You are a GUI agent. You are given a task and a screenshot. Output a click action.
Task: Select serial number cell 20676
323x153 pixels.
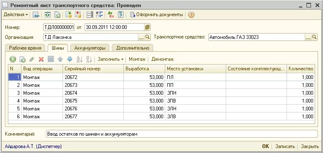pos(93,109)
